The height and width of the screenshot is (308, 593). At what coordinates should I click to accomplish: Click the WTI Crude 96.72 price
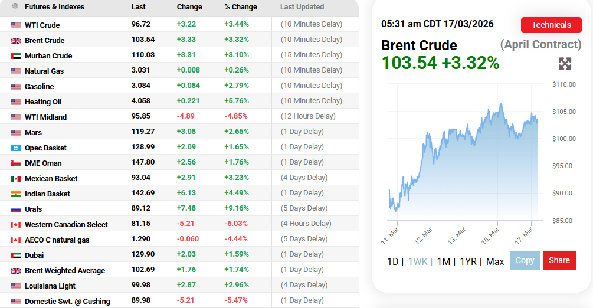(140, 24)
